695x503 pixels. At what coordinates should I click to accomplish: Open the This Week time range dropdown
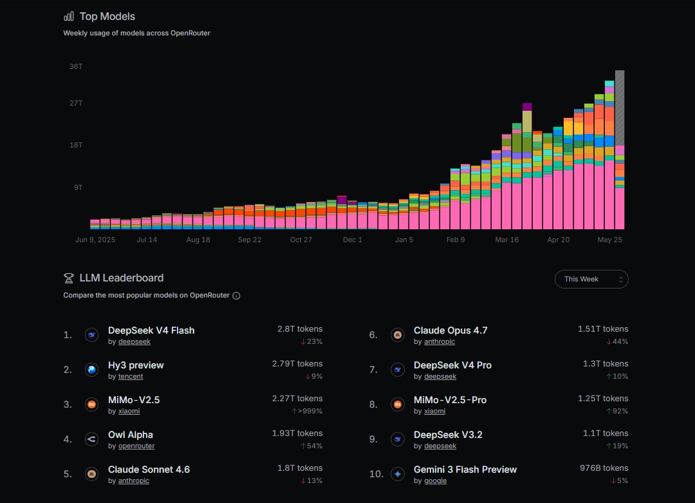[591, 279]
